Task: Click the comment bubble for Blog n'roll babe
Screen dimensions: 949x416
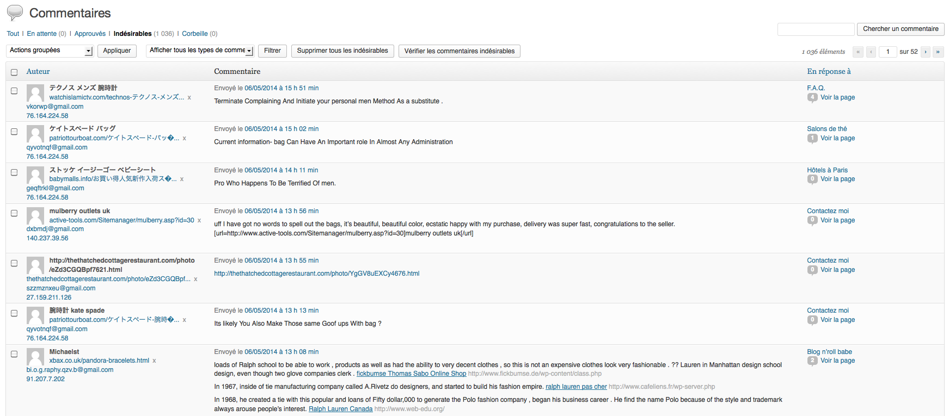Action: 812,361
